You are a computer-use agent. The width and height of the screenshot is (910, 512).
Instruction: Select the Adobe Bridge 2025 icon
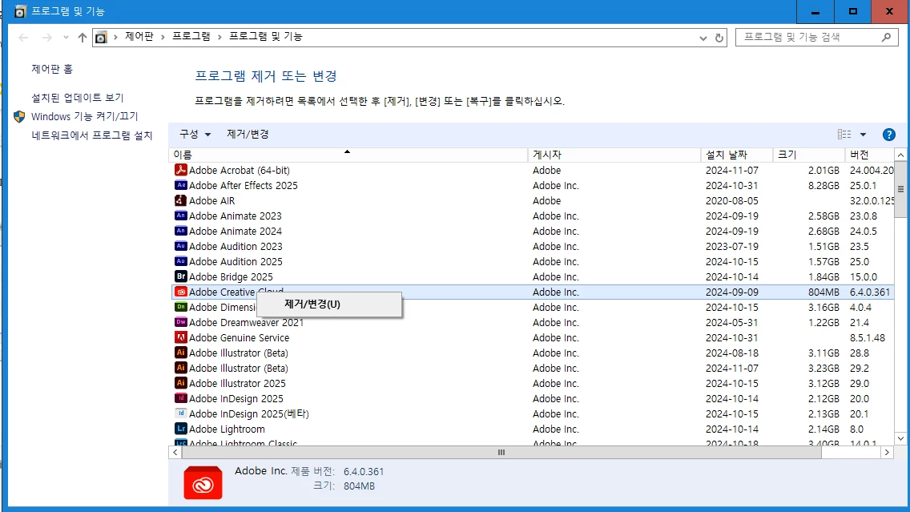click(180, 276)
